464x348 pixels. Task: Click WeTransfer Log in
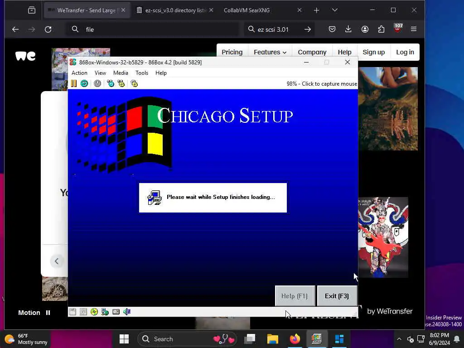[x=405, y=52]
